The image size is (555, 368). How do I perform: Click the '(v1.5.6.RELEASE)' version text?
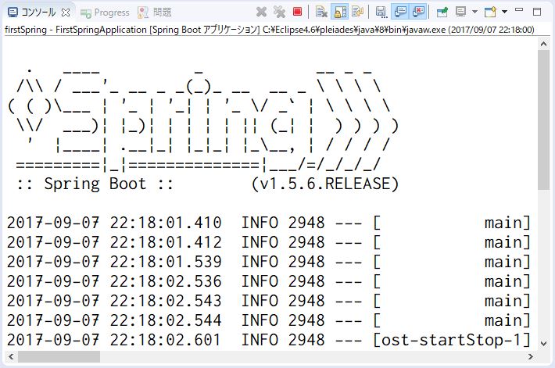325,184
